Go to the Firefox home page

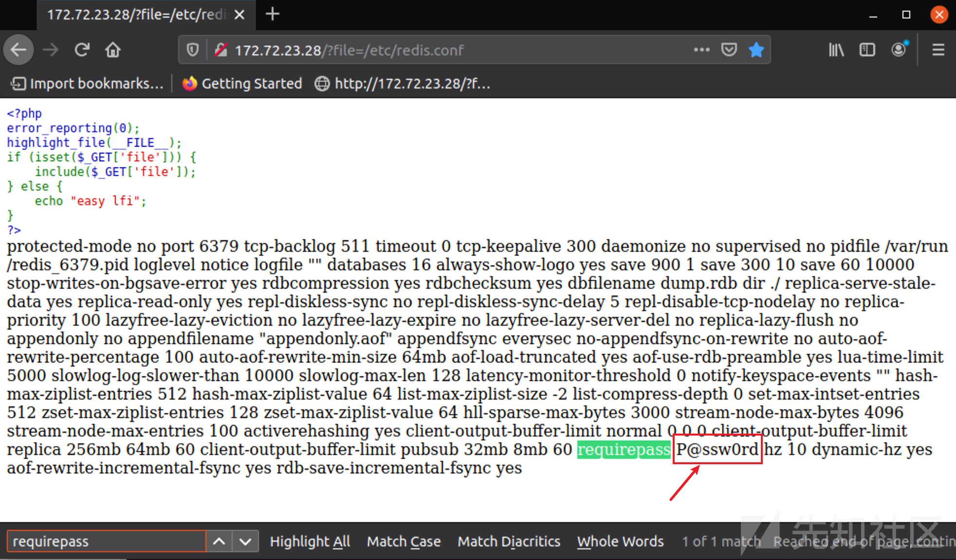[x=113, y=50]
